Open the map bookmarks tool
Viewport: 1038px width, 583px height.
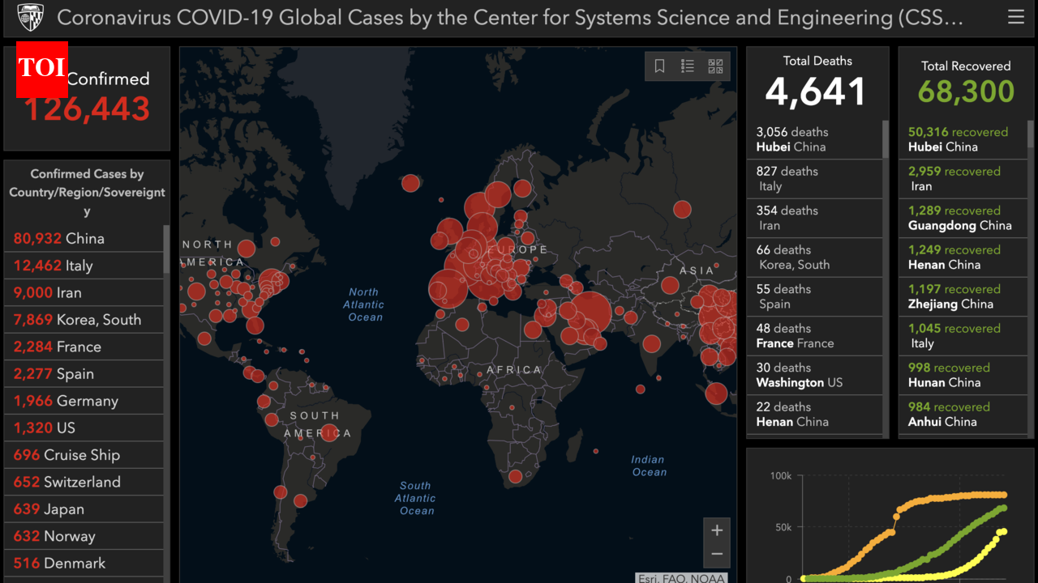pos(660,66)
